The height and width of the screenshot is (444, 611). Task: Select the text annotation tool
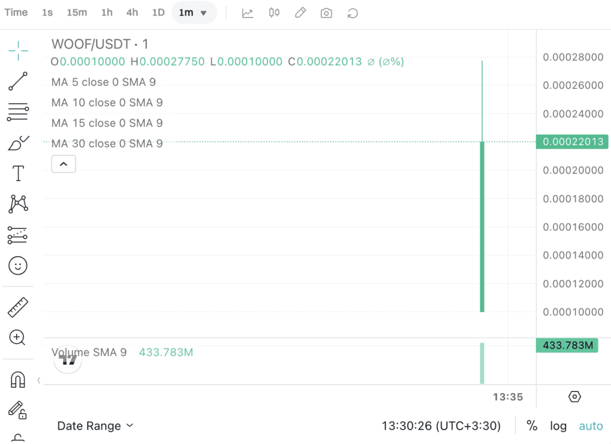click(18, 173)
